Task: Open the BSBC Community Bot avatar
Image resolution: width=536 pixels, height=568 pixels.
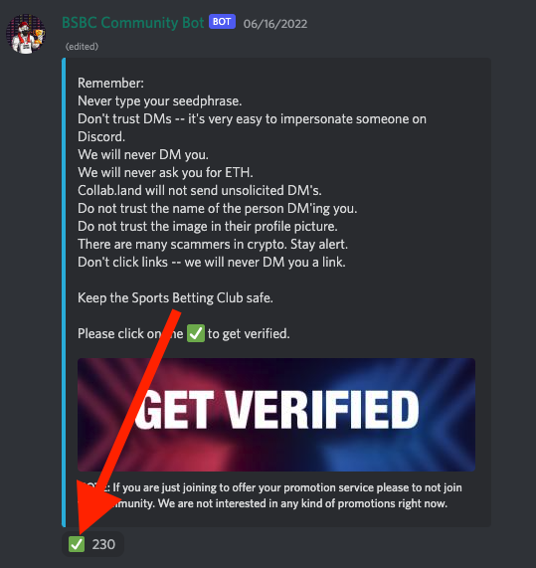Action: pyautogui.click(x=26, y=34)
